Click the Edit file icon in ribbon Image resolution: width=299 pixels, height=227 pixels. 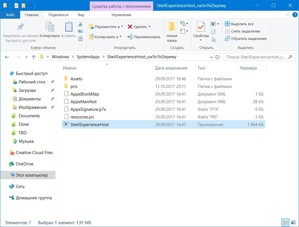[213, 32]
